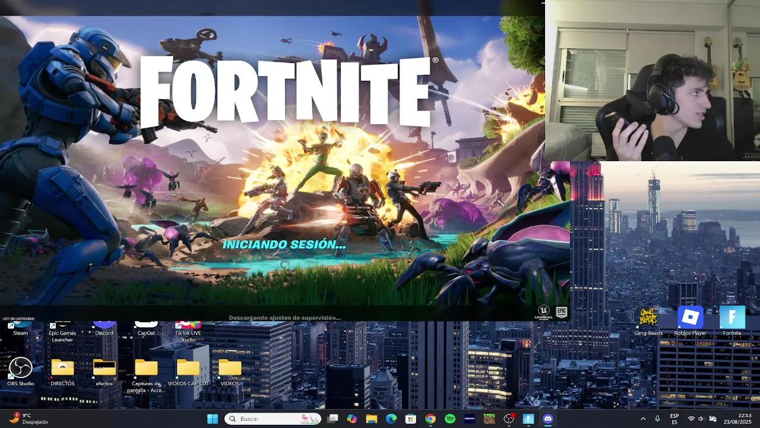Open the Gang Beasts desktop shortcut
This screenshot has height=428, width=760.
tap(648, 322)
